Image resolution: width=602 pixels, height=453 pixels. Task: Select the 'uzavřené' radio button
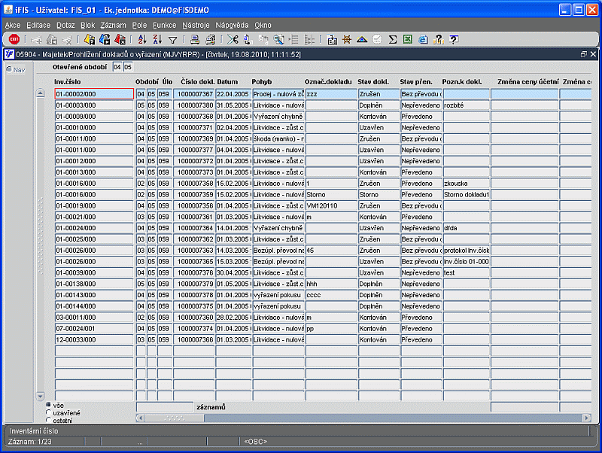[x=48, y=412]
